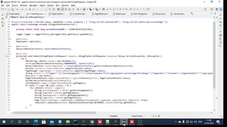Show the hidden editor tabs list
The image size is (227, 127).
point(192,14)
